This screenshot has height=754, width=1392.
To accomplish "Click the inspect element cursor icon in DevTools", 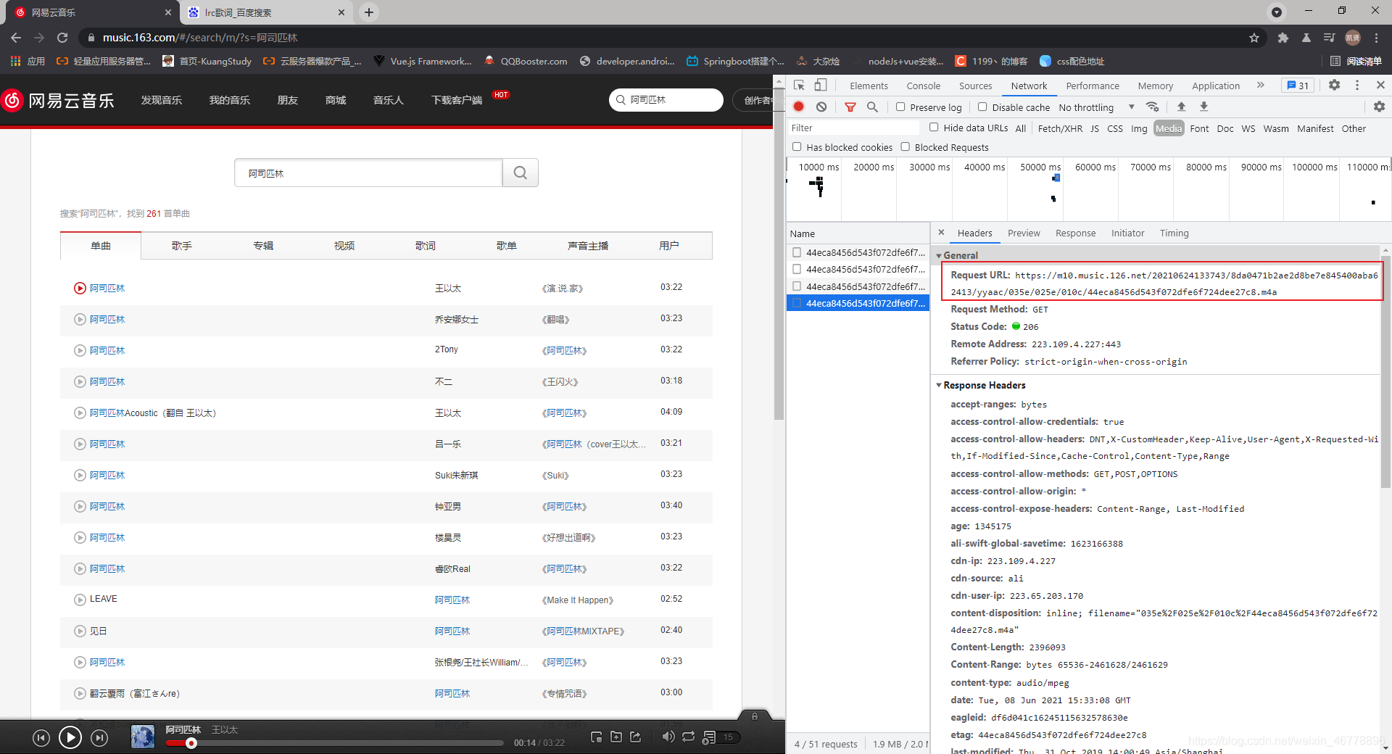I will point(799,86).
